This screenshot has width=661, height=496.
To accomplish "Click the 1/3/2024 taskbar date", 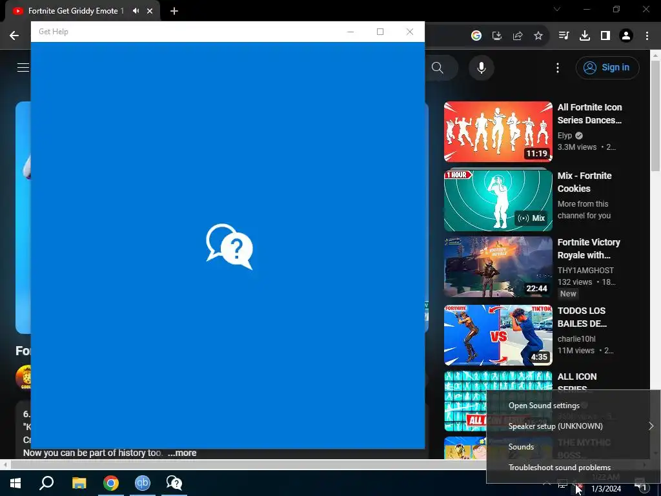I will click(605, 489).
